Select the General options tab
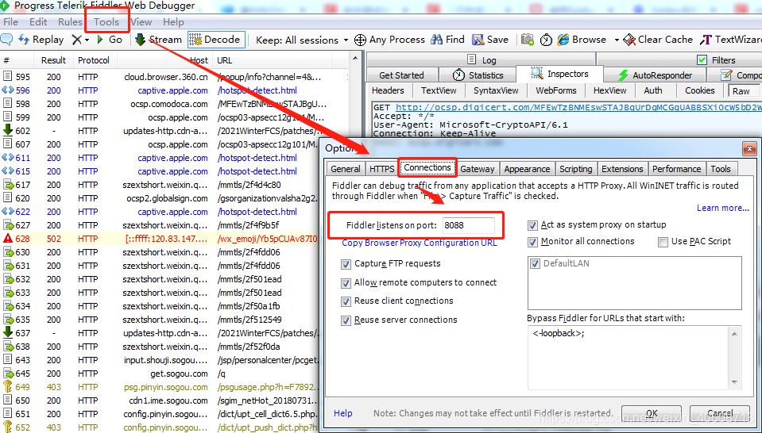Screen dimensions: 762x433 coord(346,169)
